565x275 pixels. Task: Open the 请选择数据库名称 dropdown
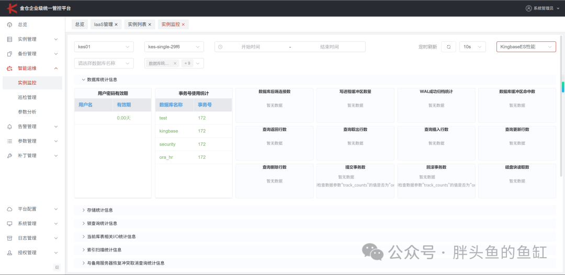click(x=104, y=63)
